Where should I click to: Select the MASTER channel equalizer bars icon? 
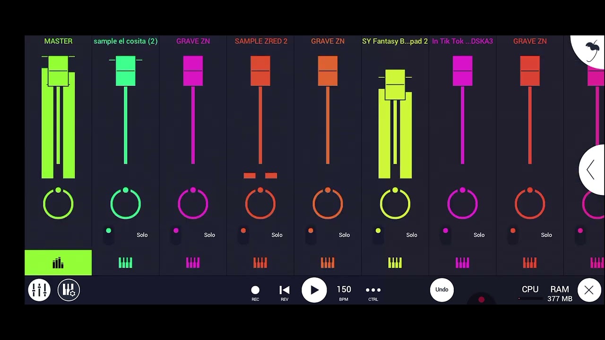58,263
